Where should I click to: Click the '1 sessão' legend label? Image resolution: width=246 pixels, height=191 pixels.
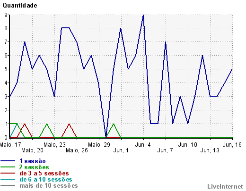33,161
